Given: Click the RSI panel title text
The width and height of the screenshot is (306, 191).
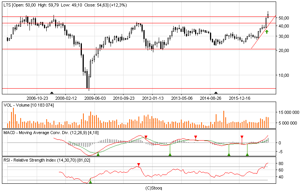Looking at the screenshot, I should point(47,160).
